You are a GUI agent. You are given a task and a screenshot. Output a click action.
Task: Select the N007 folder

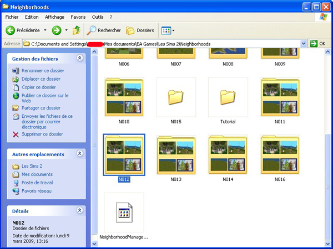[x=176, y=54]
